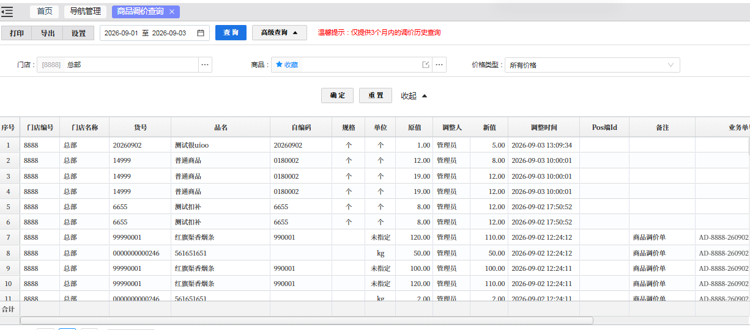Click the 打印 button
The width and height of the screenshot is (750, 330).
pyautogui.click(x=17, y=33)
